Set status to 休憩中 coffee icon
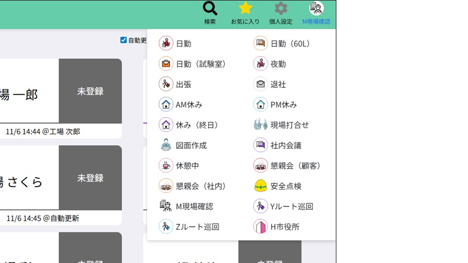 tap(166, 166)
